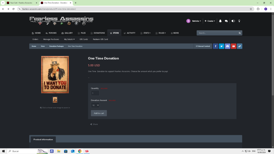Select the Store nav tab
Screen dimensions: 274x154
click(114, 33)
